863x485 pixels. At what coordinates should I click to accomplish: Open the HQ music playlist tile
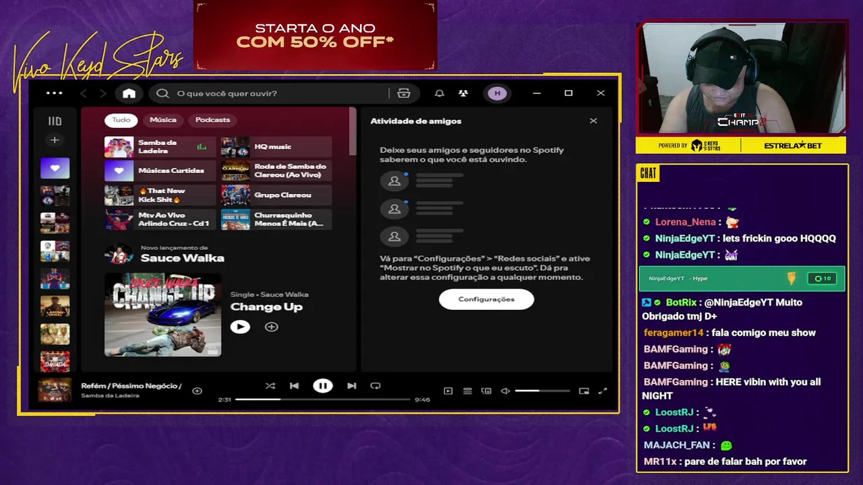point(276,147)
